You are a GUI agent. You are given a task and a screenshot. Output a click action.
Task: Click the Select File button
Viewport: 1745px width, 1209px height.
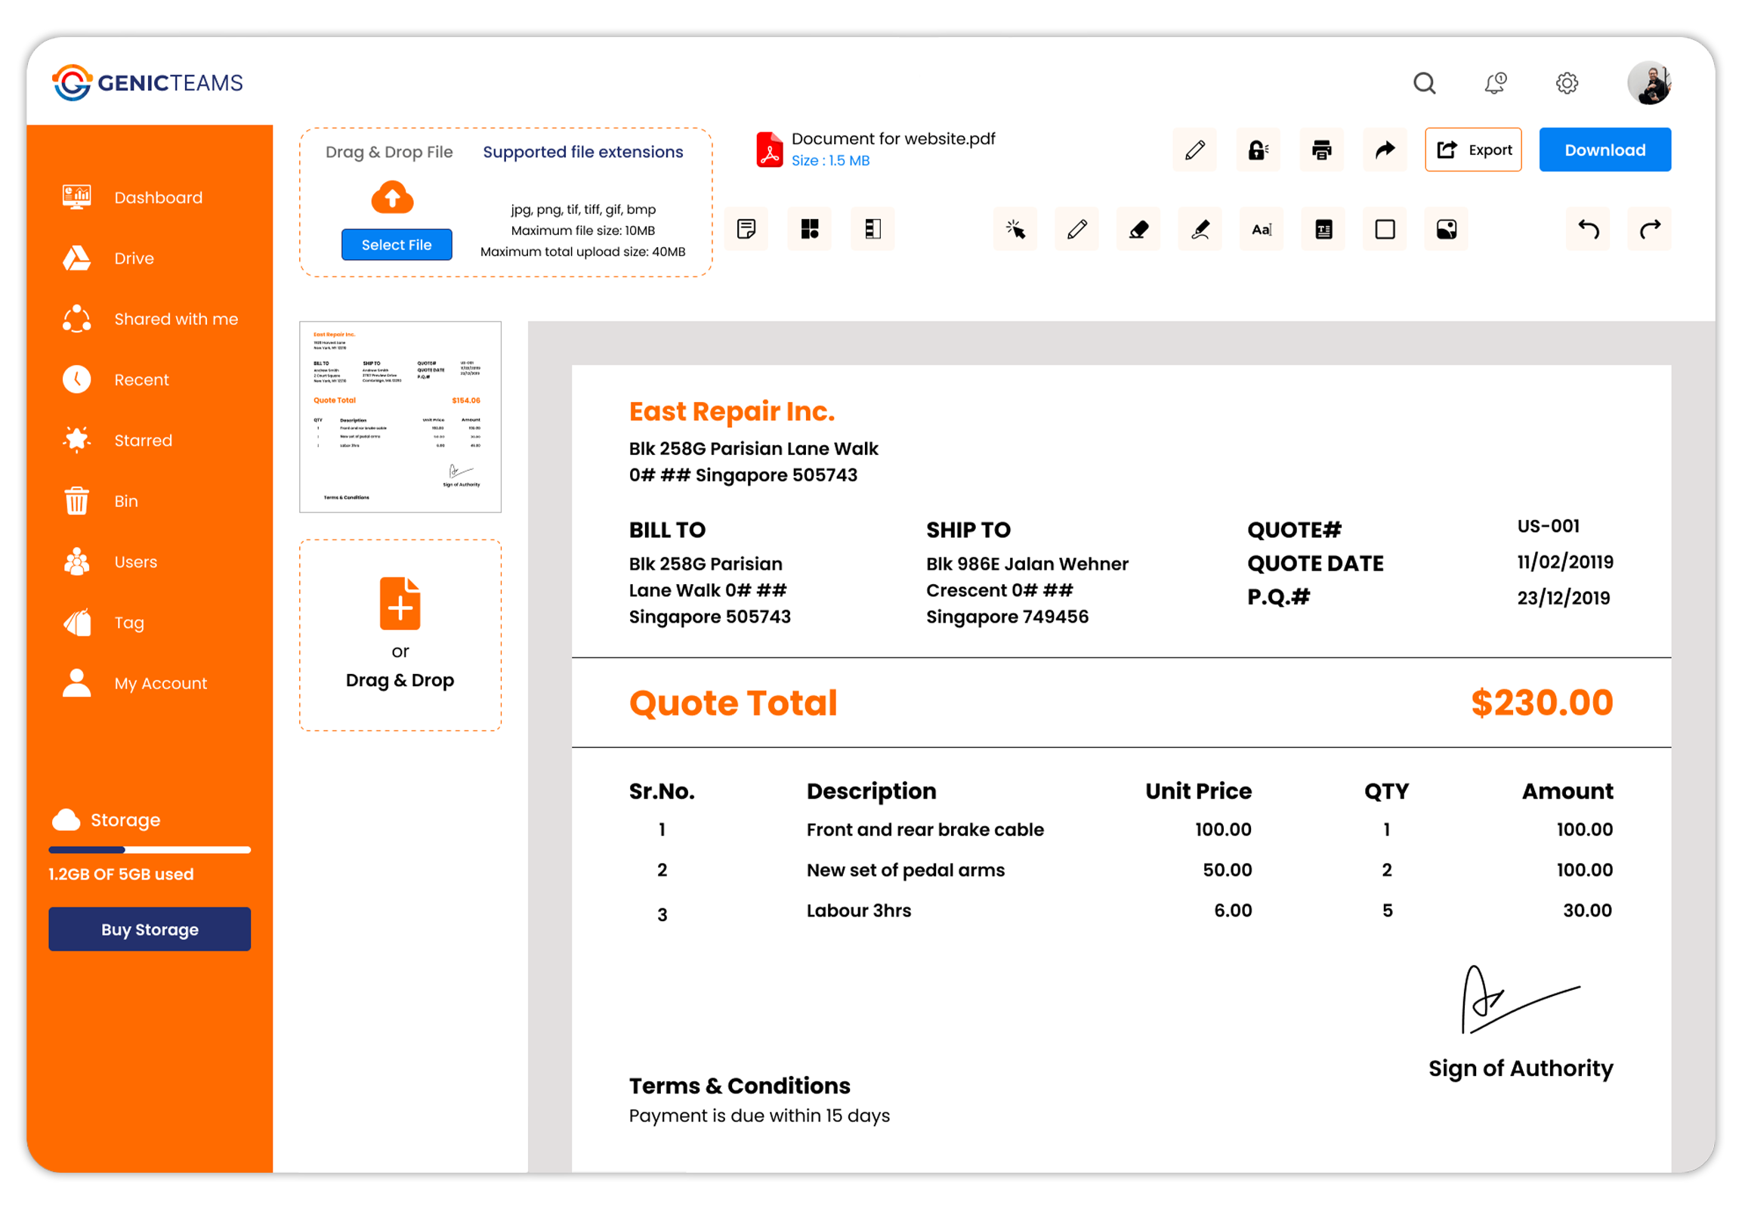[x=396, y=245]
